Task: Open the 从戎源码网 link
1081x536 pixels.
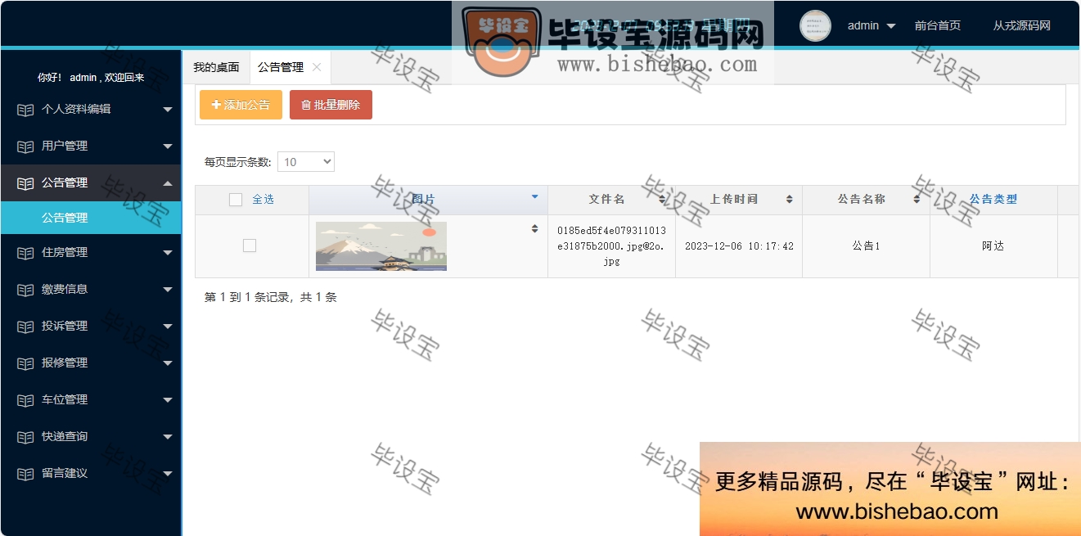Action: pyautogui.click(x=1021, y=25)
